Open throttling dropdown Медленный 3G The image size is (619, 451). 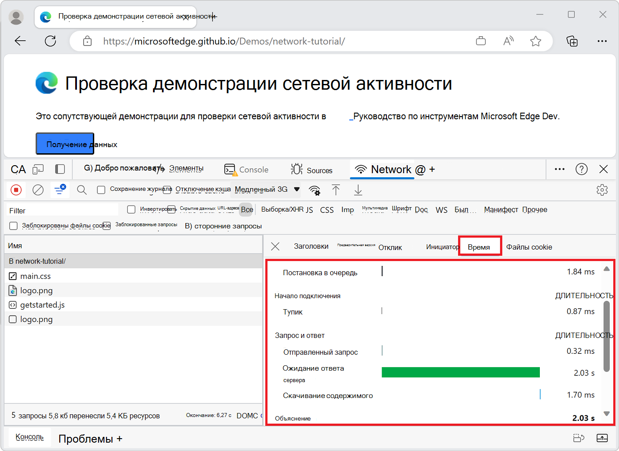click(267, 189)
